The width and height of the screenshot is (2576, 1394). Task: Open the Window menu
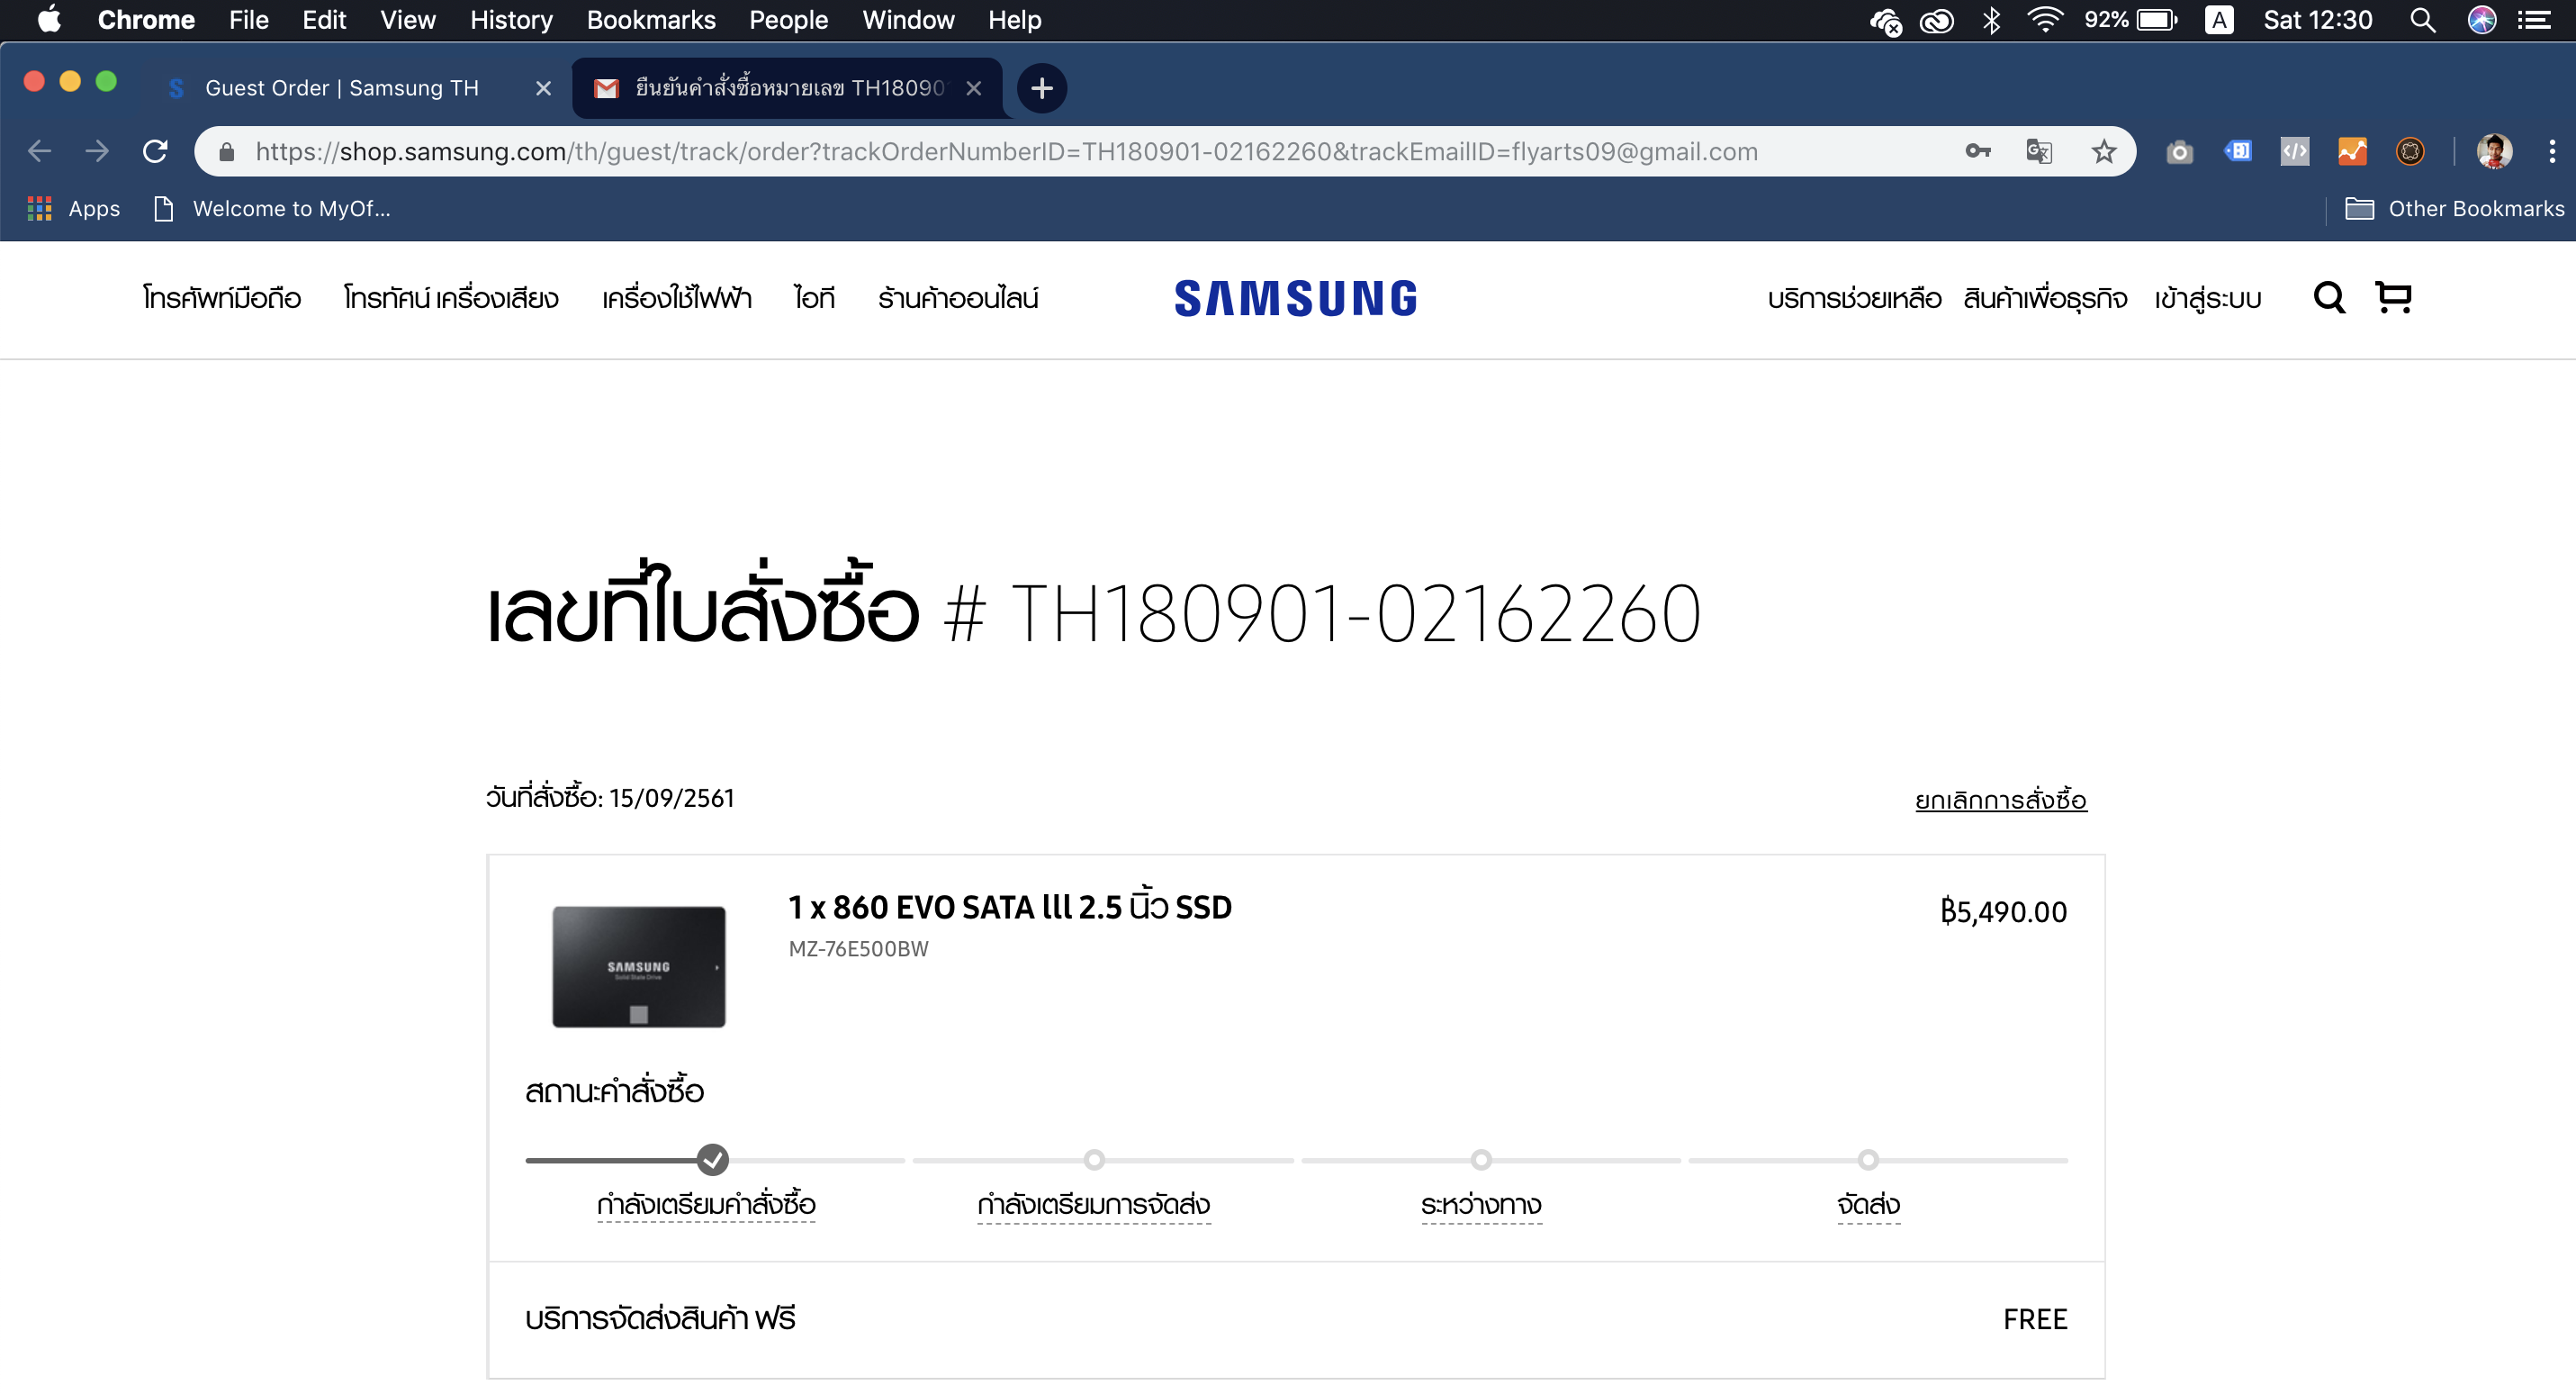point(908,20)
